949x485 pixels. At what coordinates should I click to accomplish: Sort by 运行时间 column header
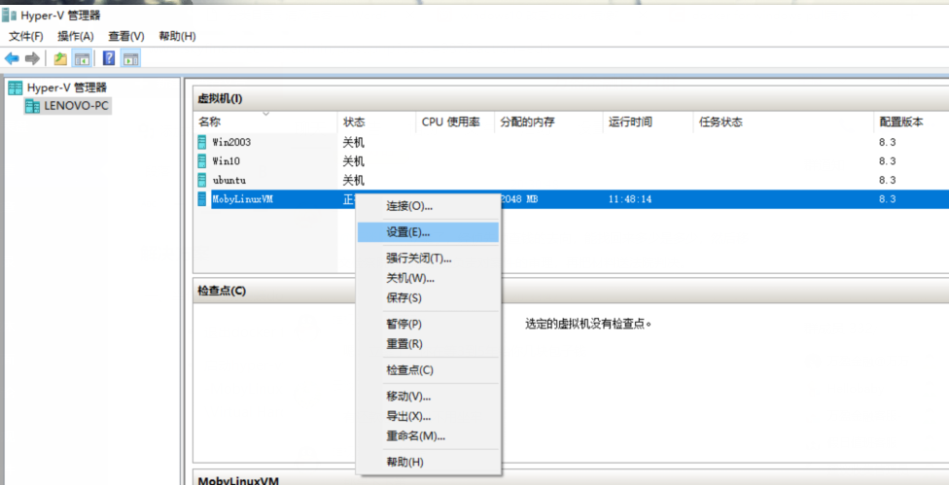pos(648,122)
